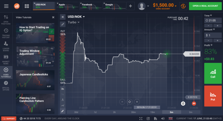The height and width of the screenshot is (121, 223).
Task: Open the user profile avatar menu
Action: point(142,6)
